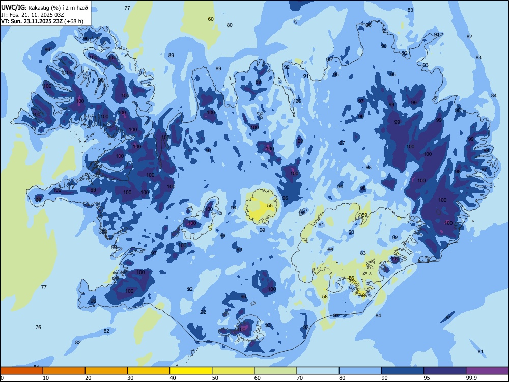
Task: Click the 'UWC/IG: Rakastig (%) í 2 m hæð' title
Action: pos(44,8)
